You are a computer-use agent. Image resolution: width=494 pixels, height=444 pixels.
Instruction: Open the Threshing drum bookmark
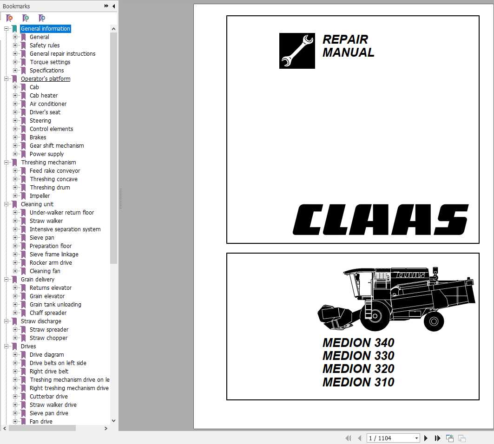[x=50, y=187]
